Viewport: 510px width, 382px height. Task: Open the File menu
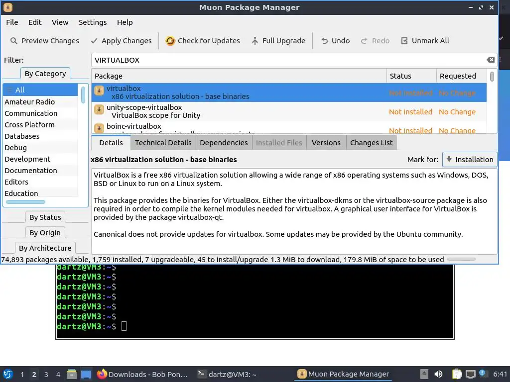click(x=12, y=22)
